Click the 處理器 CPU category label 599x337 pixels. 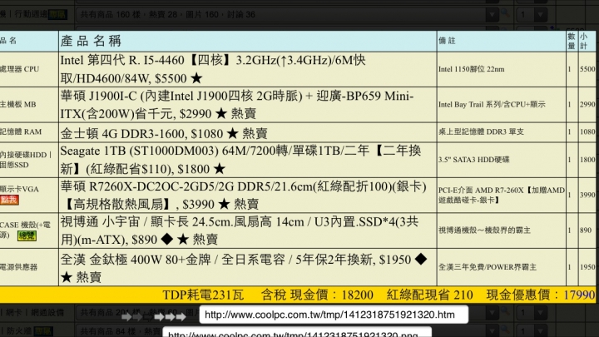pyautogui.click(x=19, y=69)
